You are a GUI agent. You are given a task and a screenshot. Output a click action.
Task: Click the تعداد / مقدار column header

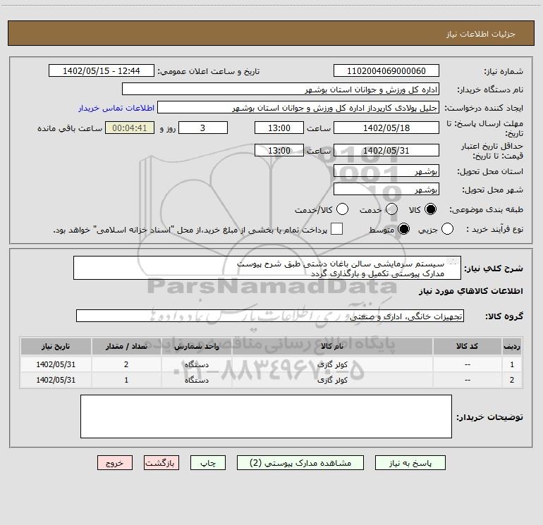coord(126,347)
